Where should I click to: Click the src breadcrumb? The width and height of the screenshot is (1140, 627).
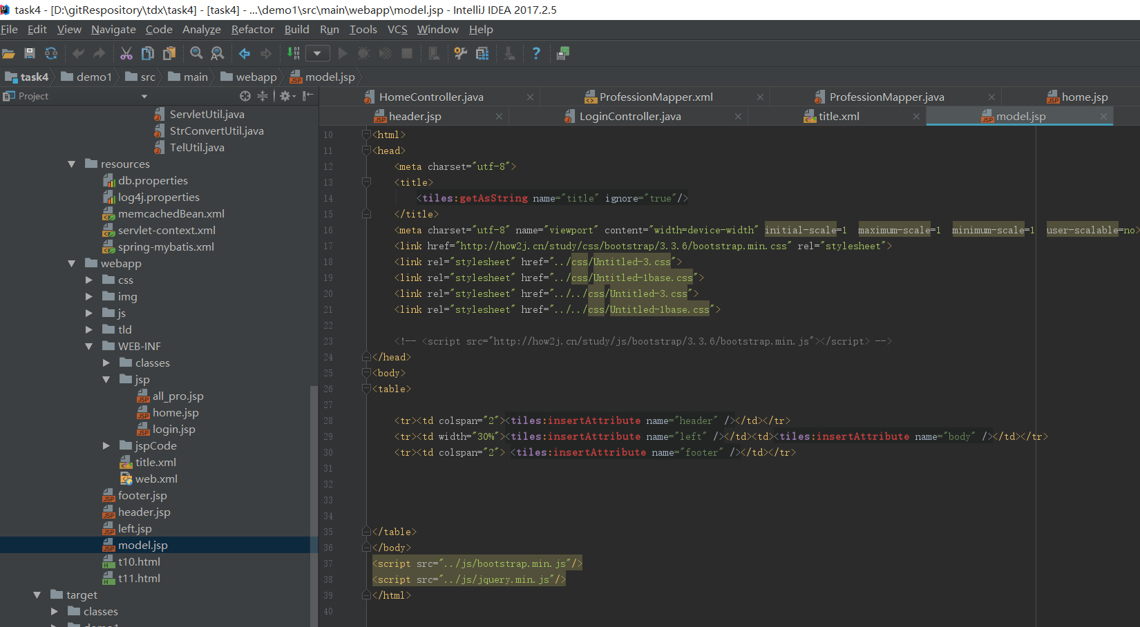click(x=141, y=77)
